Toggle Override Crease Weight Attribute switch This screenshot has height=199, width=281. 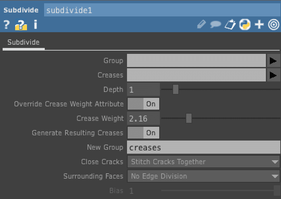[x=143, y=104]
